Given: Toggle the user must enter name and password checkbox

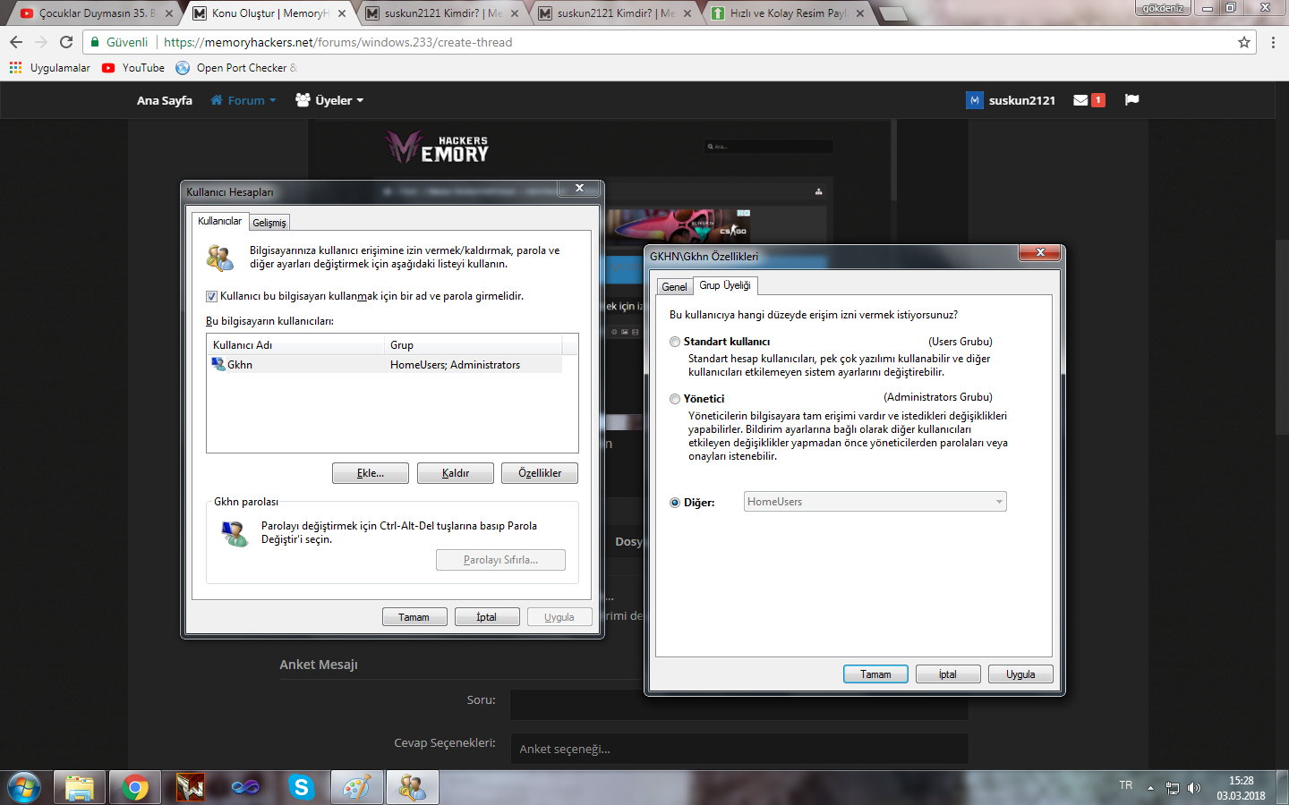Looking at the screenshot, I should 211,296.
